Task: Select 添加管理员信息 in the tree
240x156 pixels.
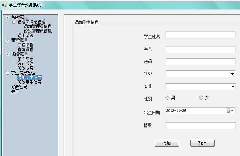Action: point(38,26)
